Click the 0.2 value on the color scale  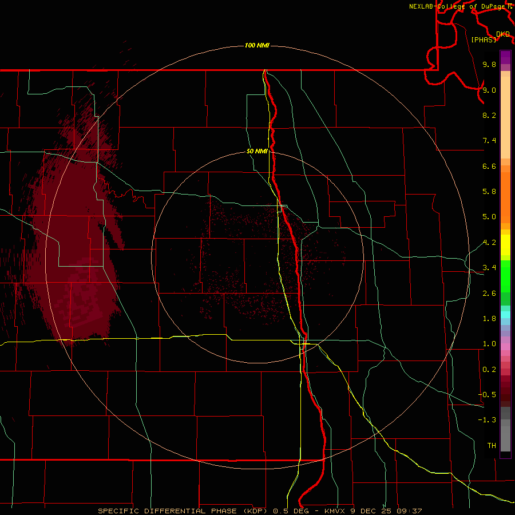pos(489,370)
